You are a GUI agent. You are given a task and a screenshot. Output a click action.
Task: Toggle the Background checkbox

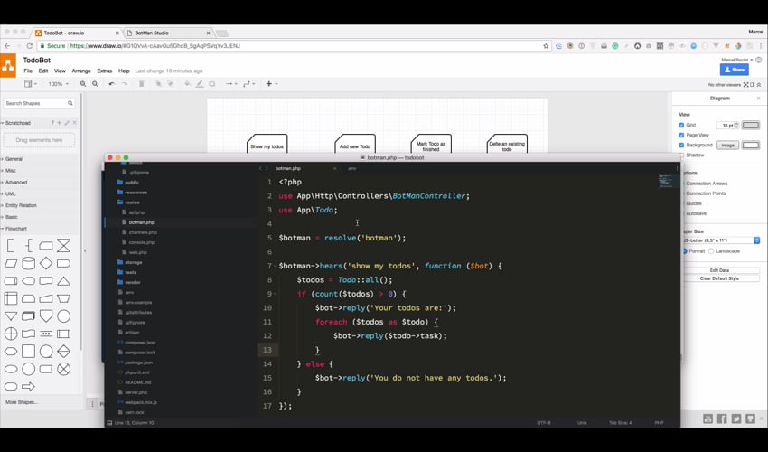681,146
